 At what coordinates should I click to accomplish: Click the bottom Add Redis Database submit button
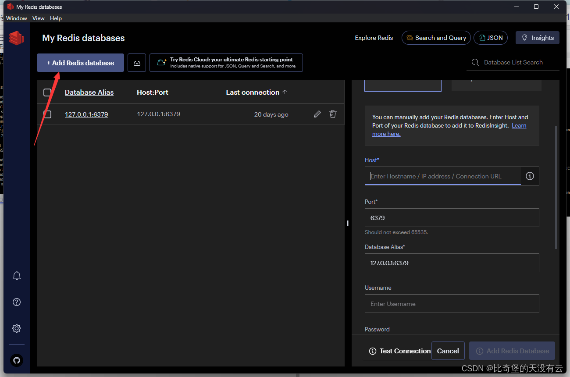pos(512,351)
